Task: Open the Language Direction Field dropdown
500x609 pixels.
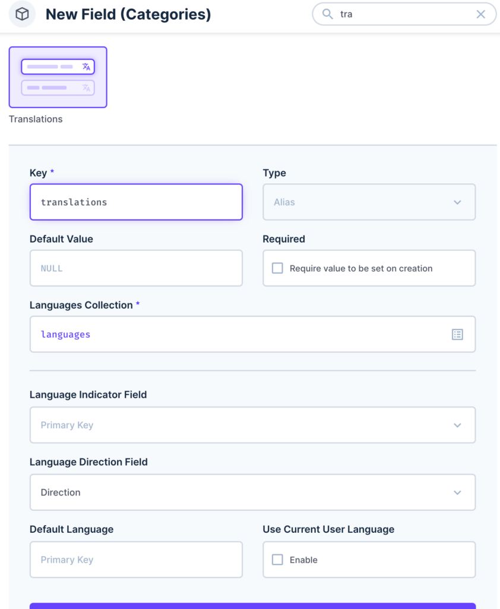Action: 252,492
